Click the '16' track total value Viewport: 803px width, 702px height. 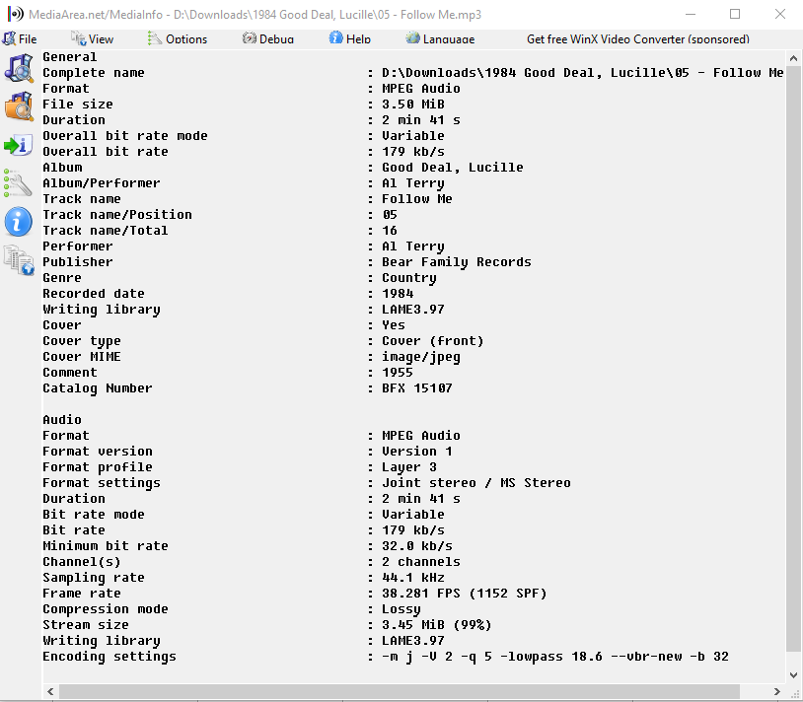[390, 231]
